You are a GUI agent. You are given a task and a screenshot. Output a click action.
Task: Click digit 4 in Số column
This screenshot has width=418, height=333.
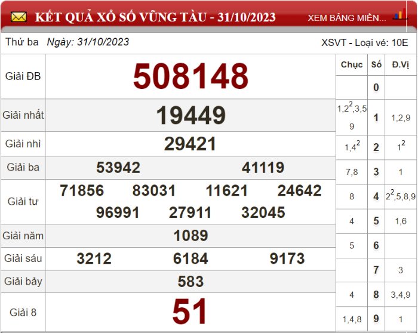[376, 196]
